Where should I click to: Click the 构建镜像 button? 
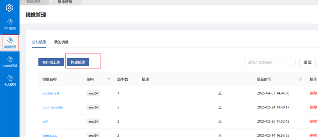pyautogui.click(x=78, y=62)
